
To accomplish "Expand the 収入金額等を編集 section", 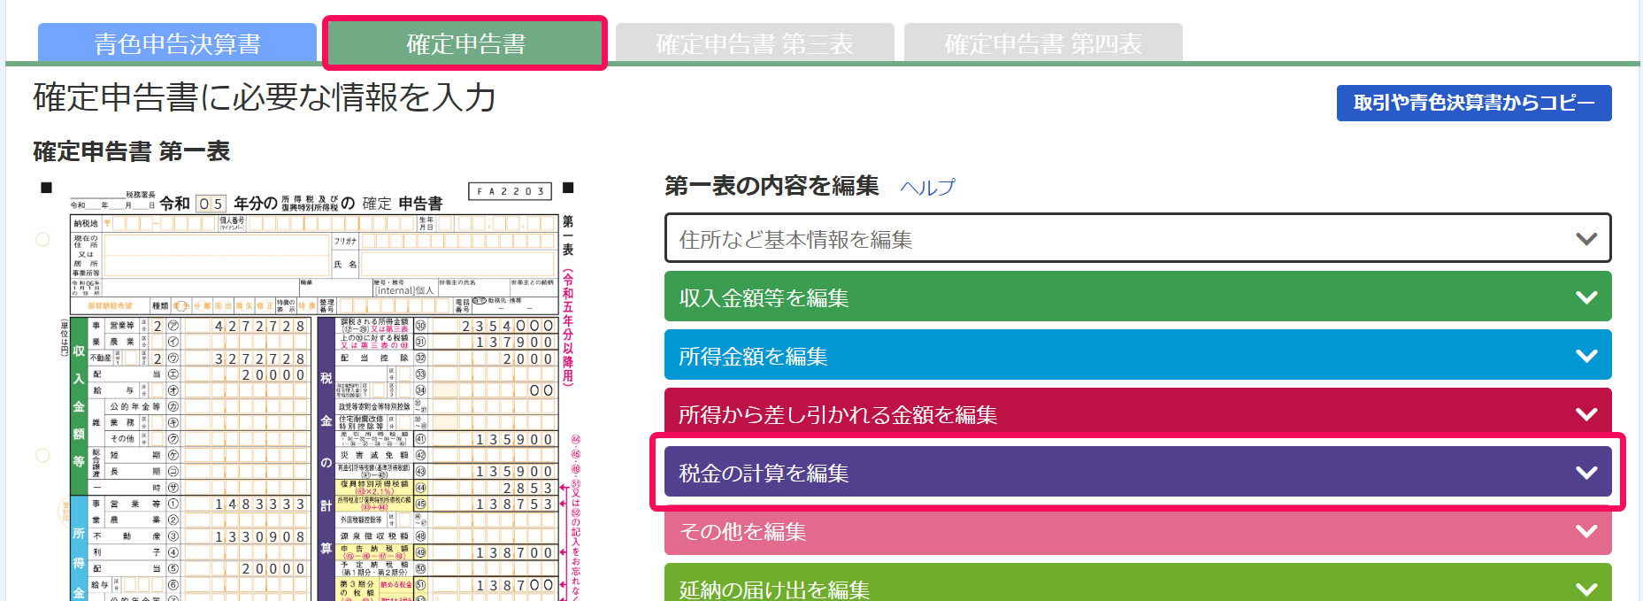I will point(1138,297).
